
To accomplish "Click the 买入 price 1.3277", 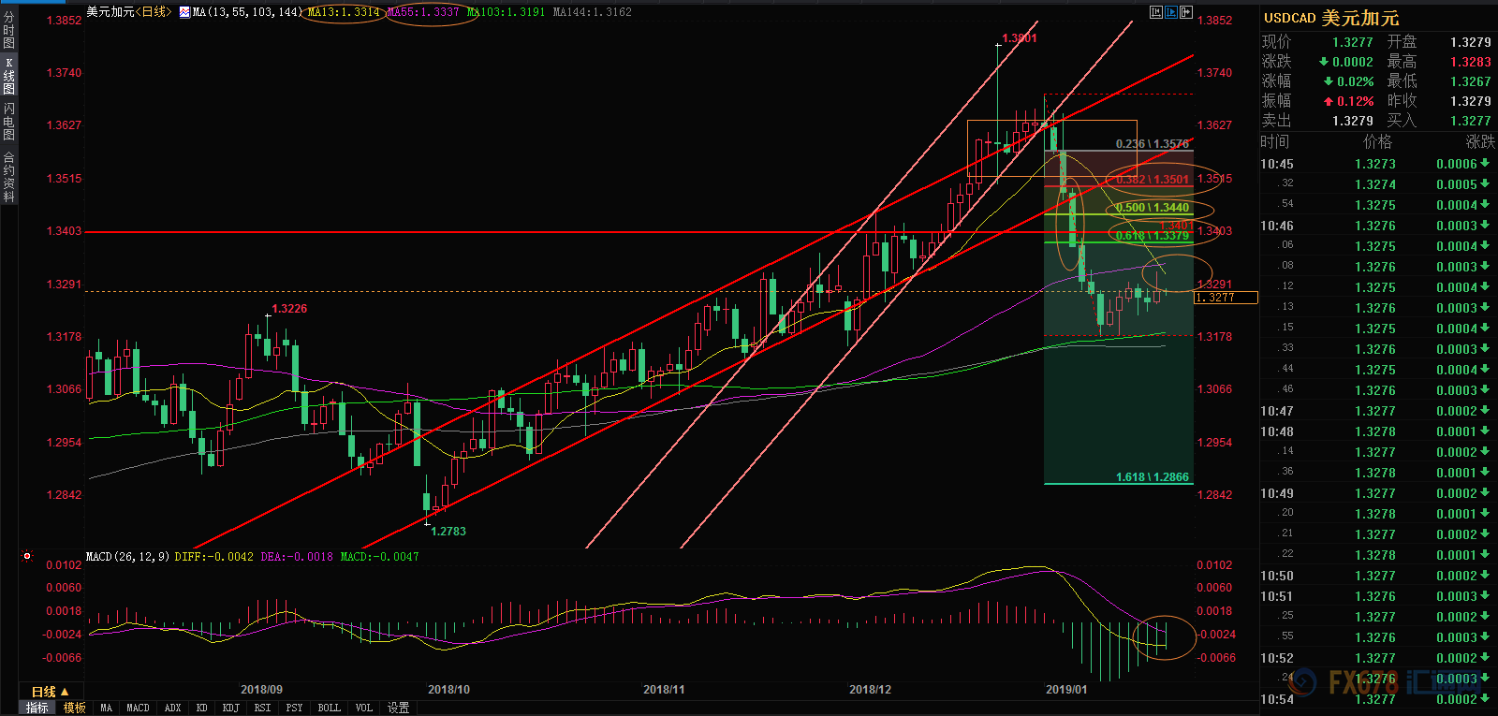I will (1471, 121).
